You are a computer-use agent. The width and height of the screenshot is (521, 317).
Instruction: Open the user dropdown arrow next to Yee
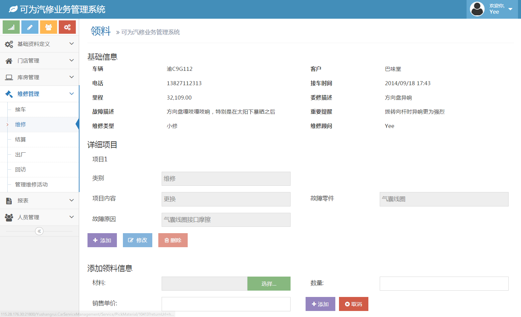510,9
